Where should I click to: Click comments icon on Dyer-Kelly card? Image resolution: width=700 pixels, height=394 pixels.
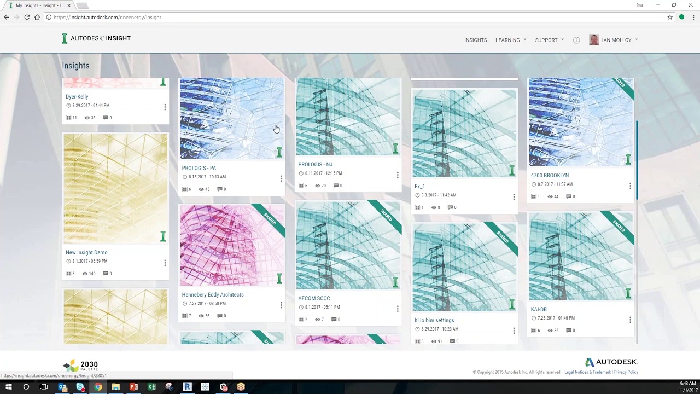(x=106, y=118)
